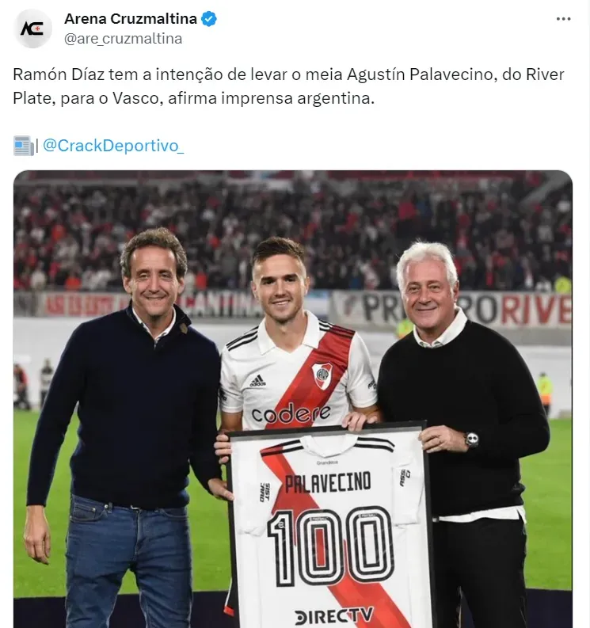This screenshot has height=628, width=590.
Task: Click the newspaper emoji before the source
Action: (23, 146)
